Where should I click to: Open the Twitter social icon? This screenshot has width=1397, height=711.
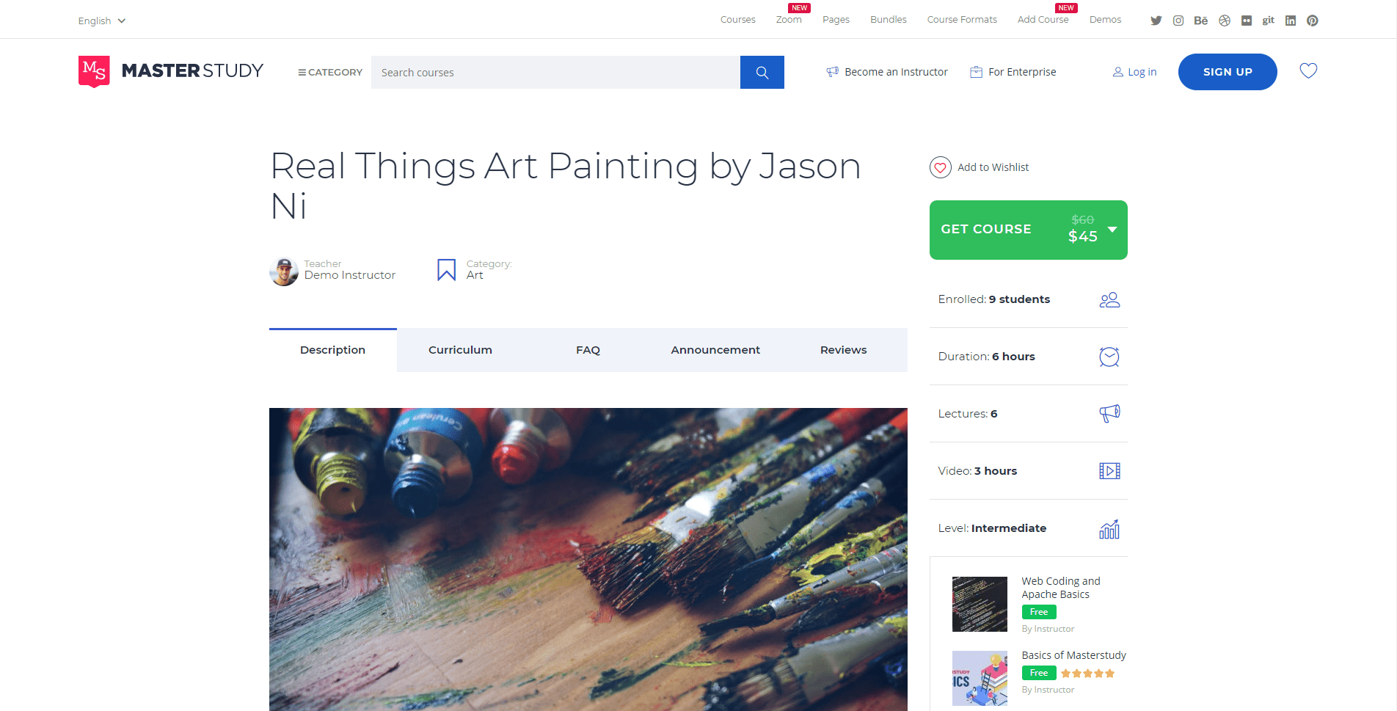[1156, 21]
